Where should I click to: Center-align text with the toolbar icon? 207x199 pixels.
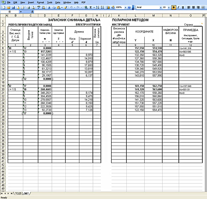coord(194,7)
